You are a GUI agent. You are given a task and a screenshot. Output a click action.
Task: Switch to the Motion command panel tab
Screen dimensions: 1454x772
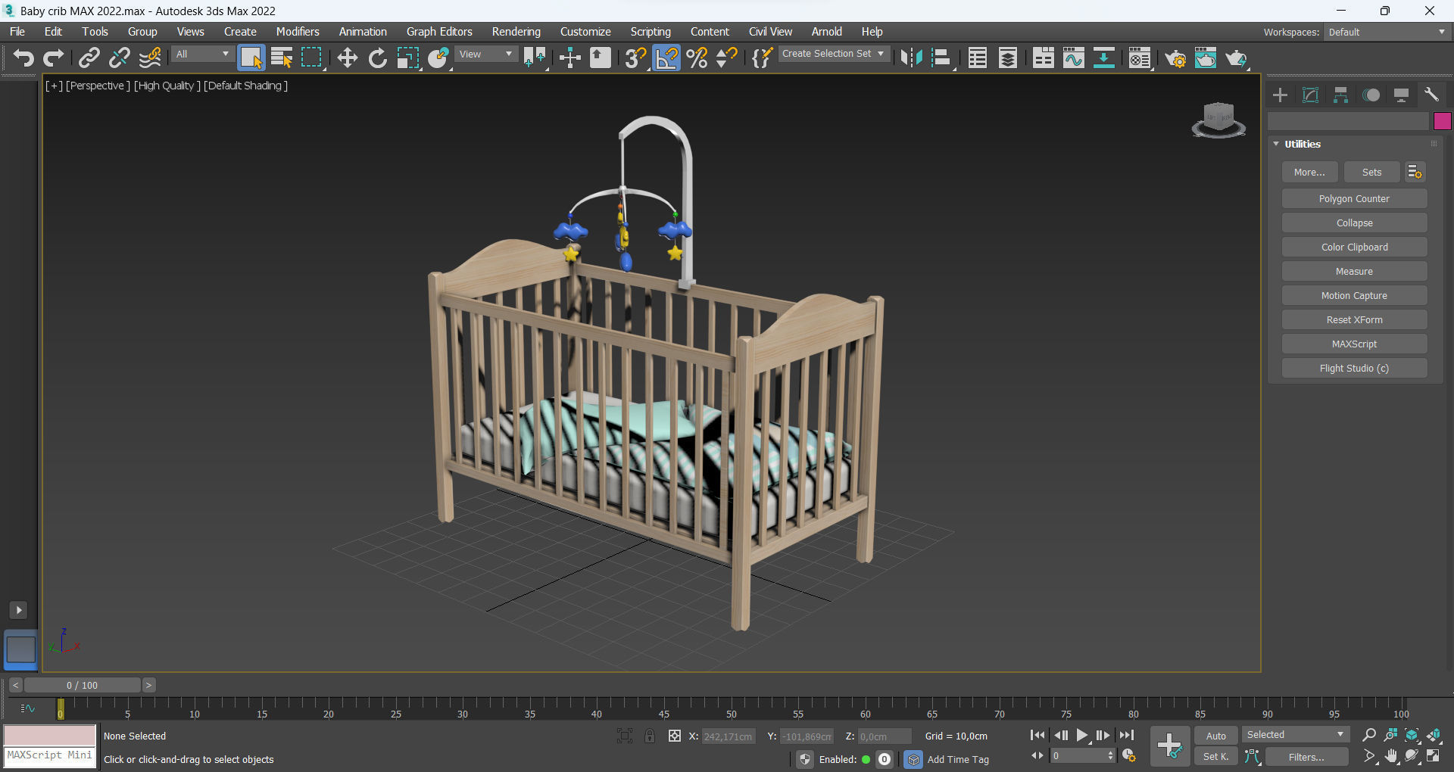(1371, 95)
